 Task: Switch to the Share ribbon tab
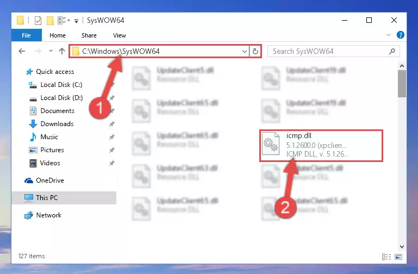(89, 35)
